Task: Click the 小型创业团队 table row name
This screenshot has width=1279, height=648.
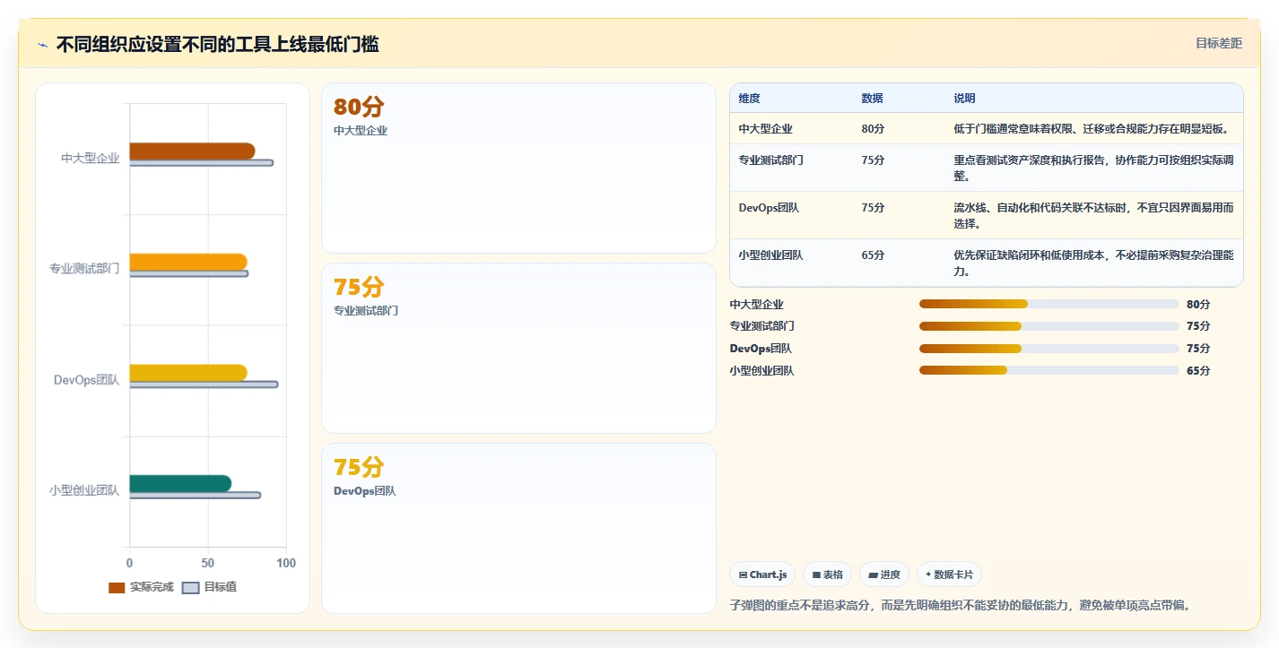Action: point(771,255)
